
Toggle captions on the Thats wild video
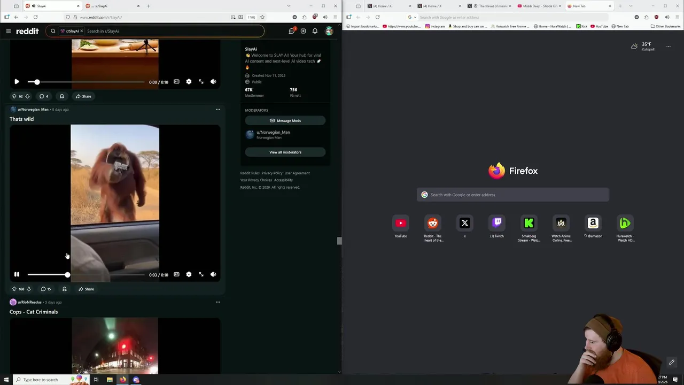click(176, 274)
